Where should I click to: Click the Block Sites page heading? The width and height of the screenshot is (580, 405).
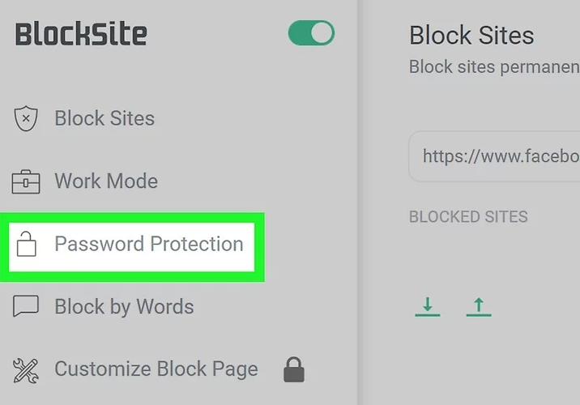point(471,36)
